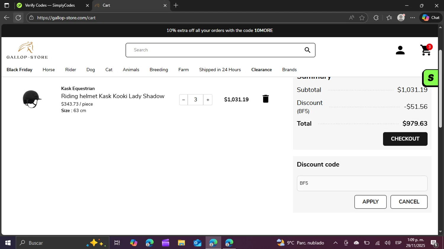Click the quantity field showing 3

tap(196, 100)
